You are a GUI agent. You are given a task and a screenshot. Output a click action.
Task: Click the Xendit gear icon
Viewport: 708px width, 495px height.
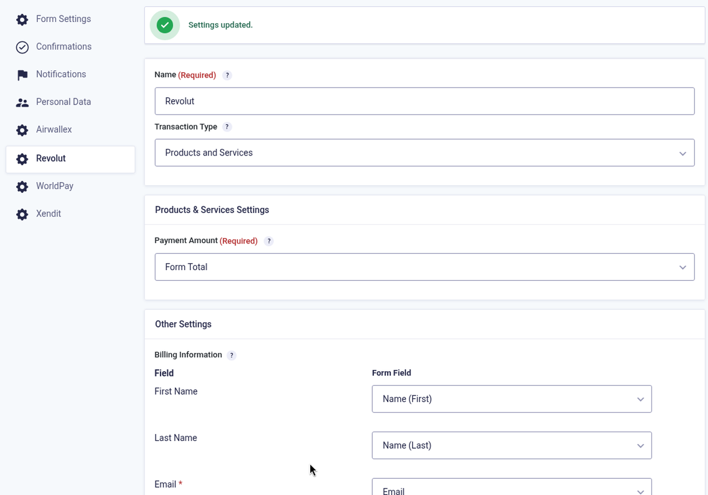click(x=22, y=215)
